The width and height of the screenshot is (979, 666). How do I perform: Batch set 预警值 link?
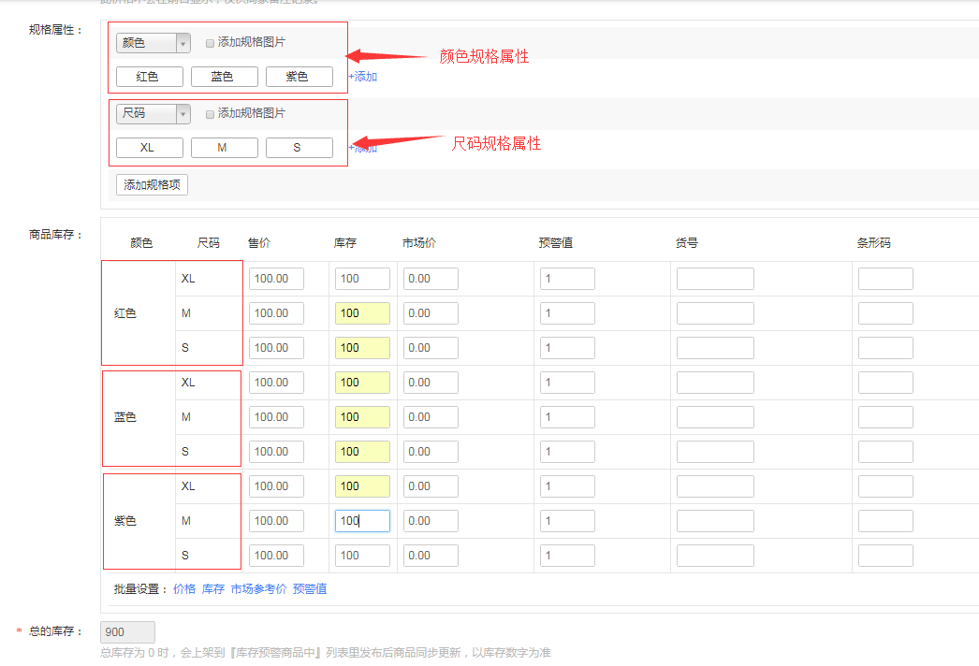(310, 588)
